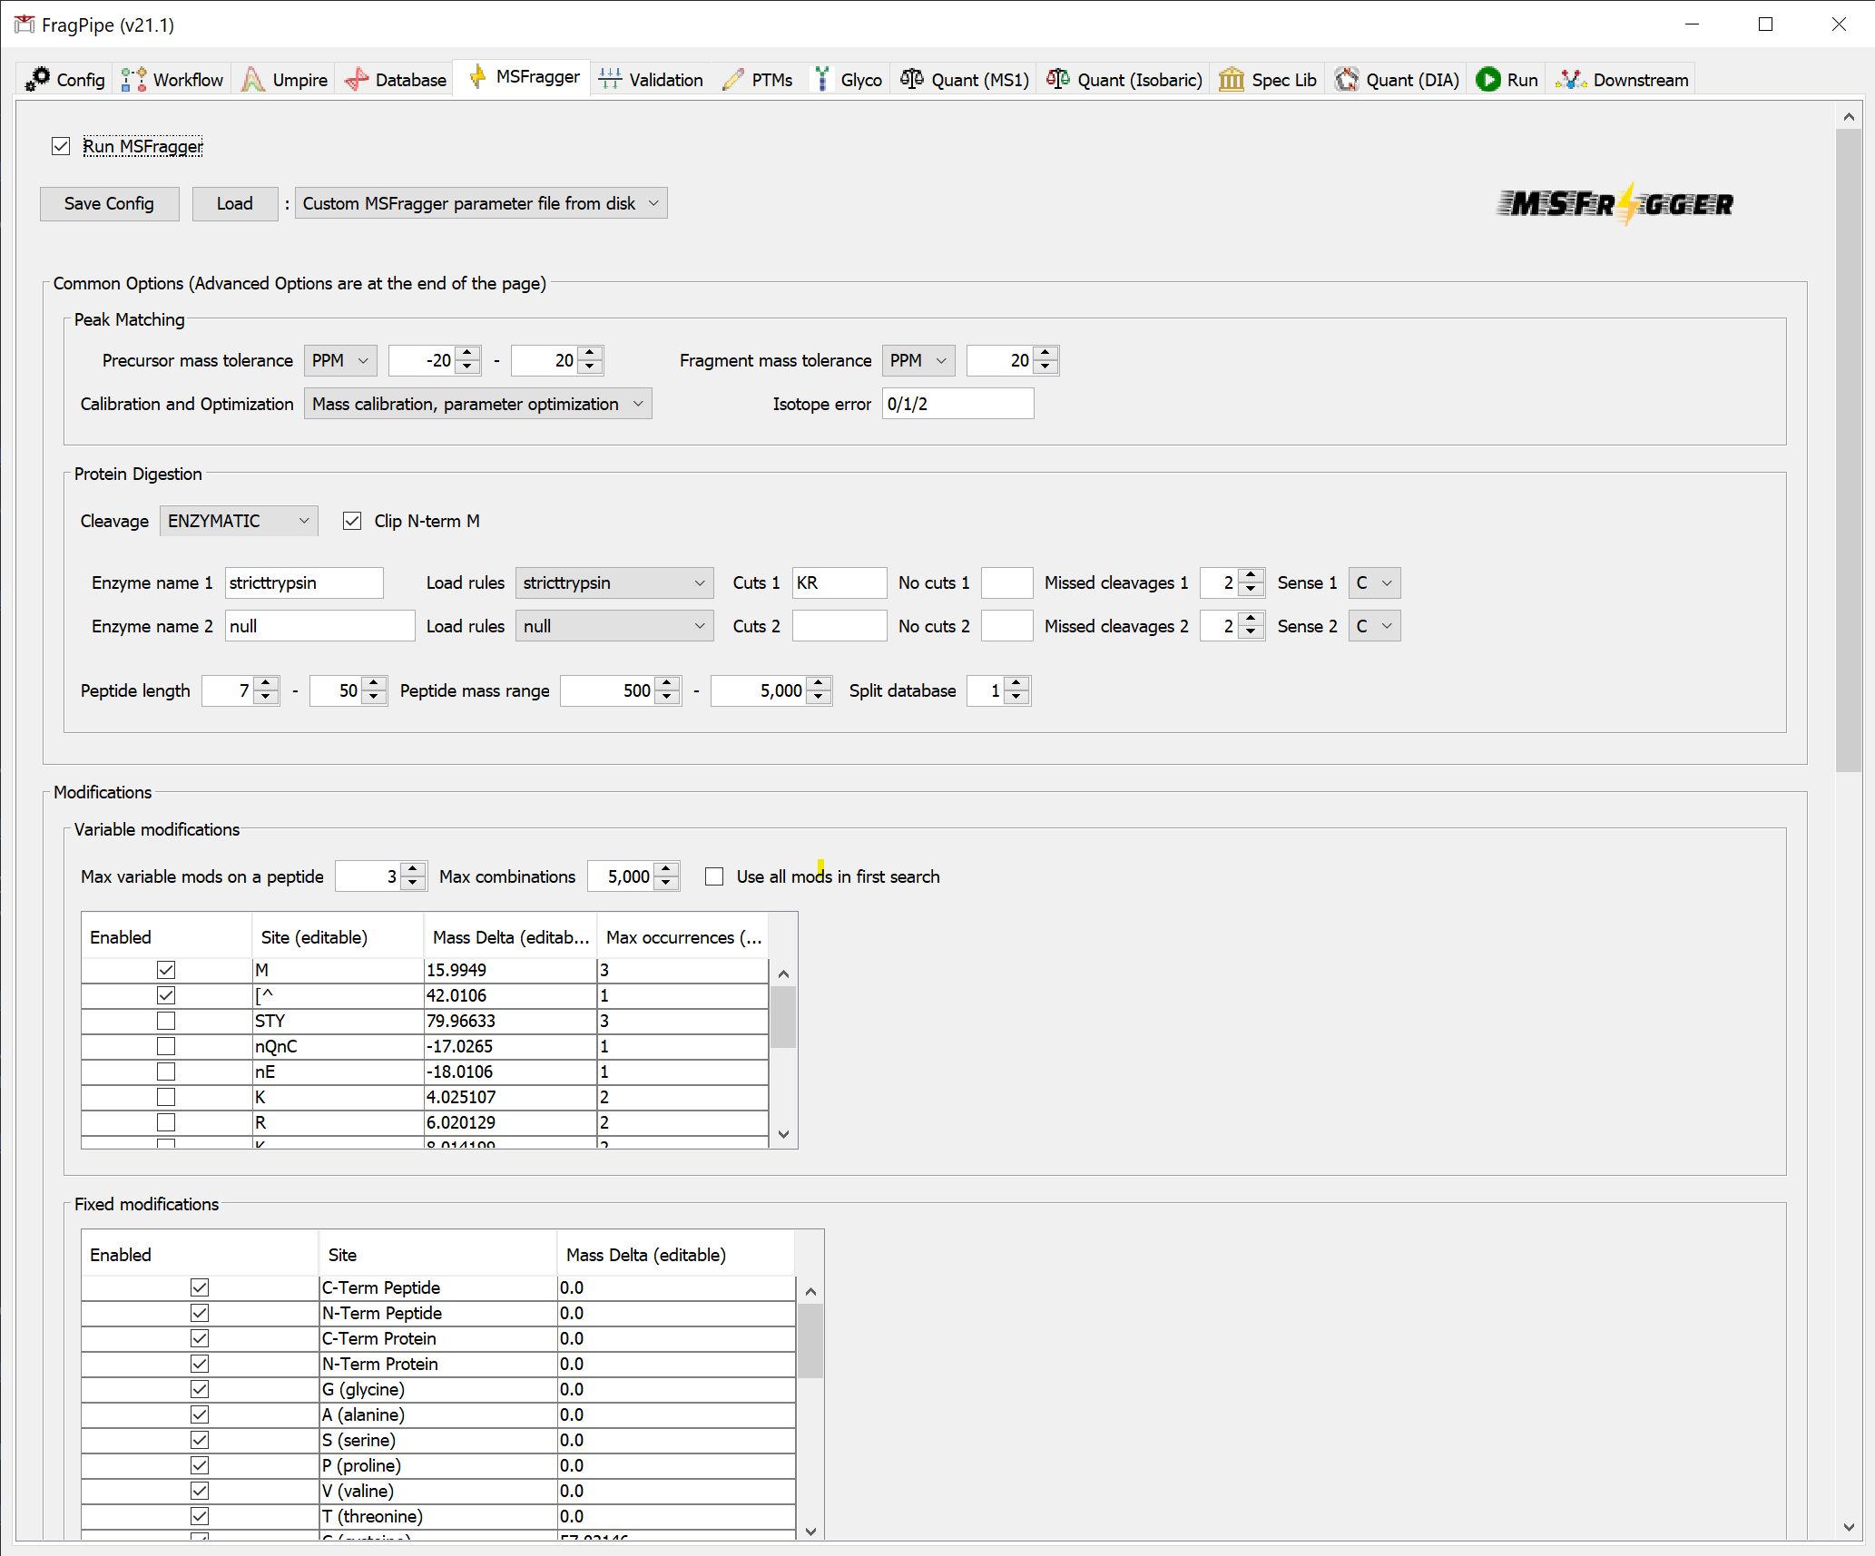The height and width of the screenshot is (1556, 1875).
Task: Uncheck the Run MSFragger checkbox
Action: pyautogui.click(x=61, y=146)
